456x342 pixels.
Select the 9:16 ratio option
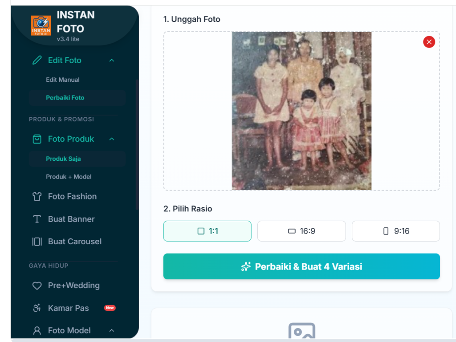(x=396, y=231)
